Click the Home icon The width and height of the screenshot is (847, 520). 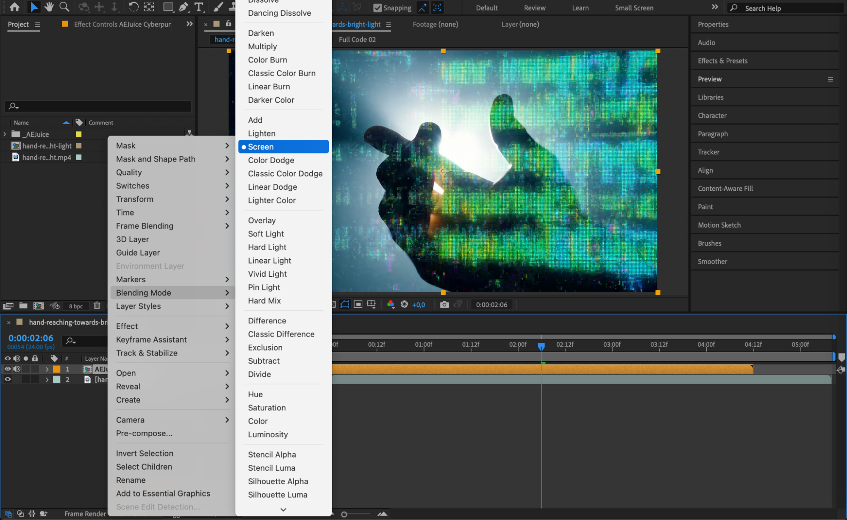coord(14,7)
